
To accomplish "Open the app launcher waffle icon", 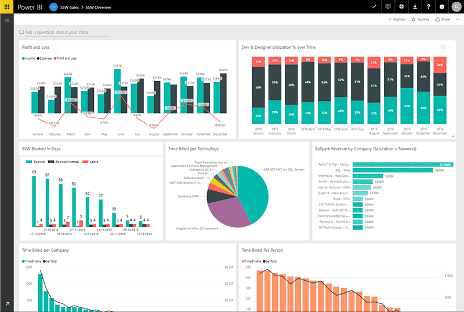I will click(7, 6).
